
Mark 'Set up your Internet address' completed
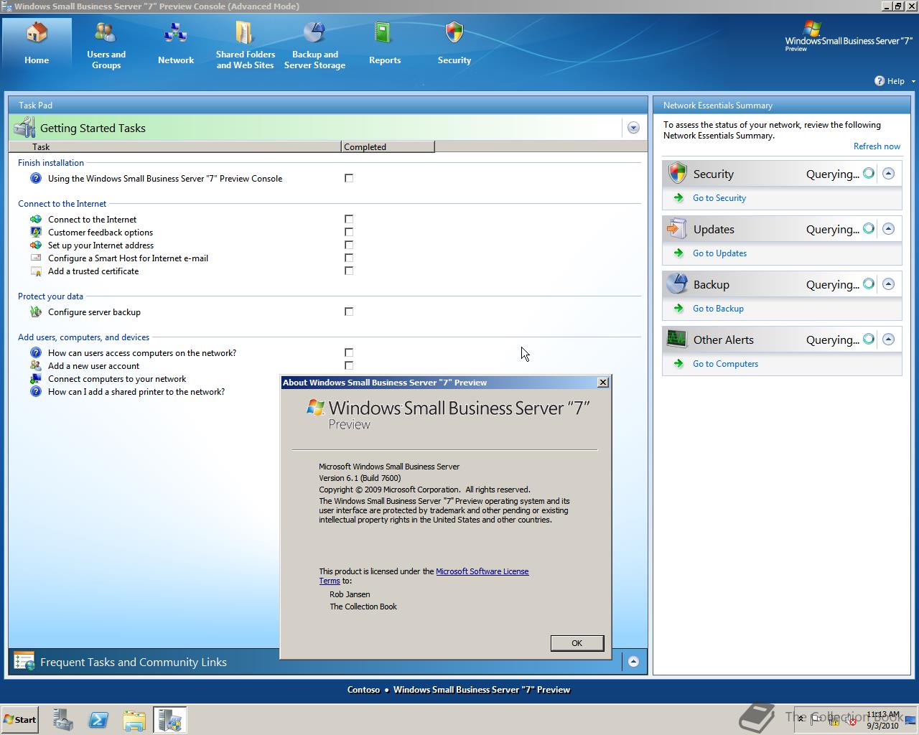(349, 245)
